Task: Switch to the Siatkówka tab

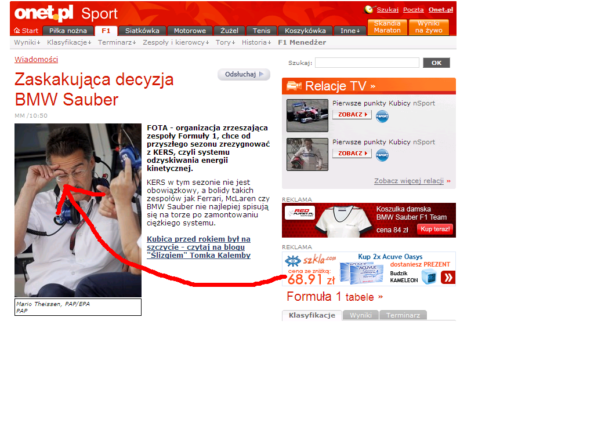Action: click(143, 31)
